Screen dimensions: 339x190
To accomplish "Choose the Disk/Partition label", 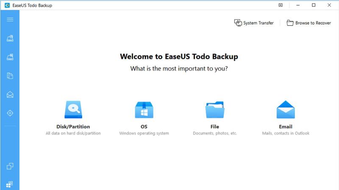I will click(x=73, y=127).
